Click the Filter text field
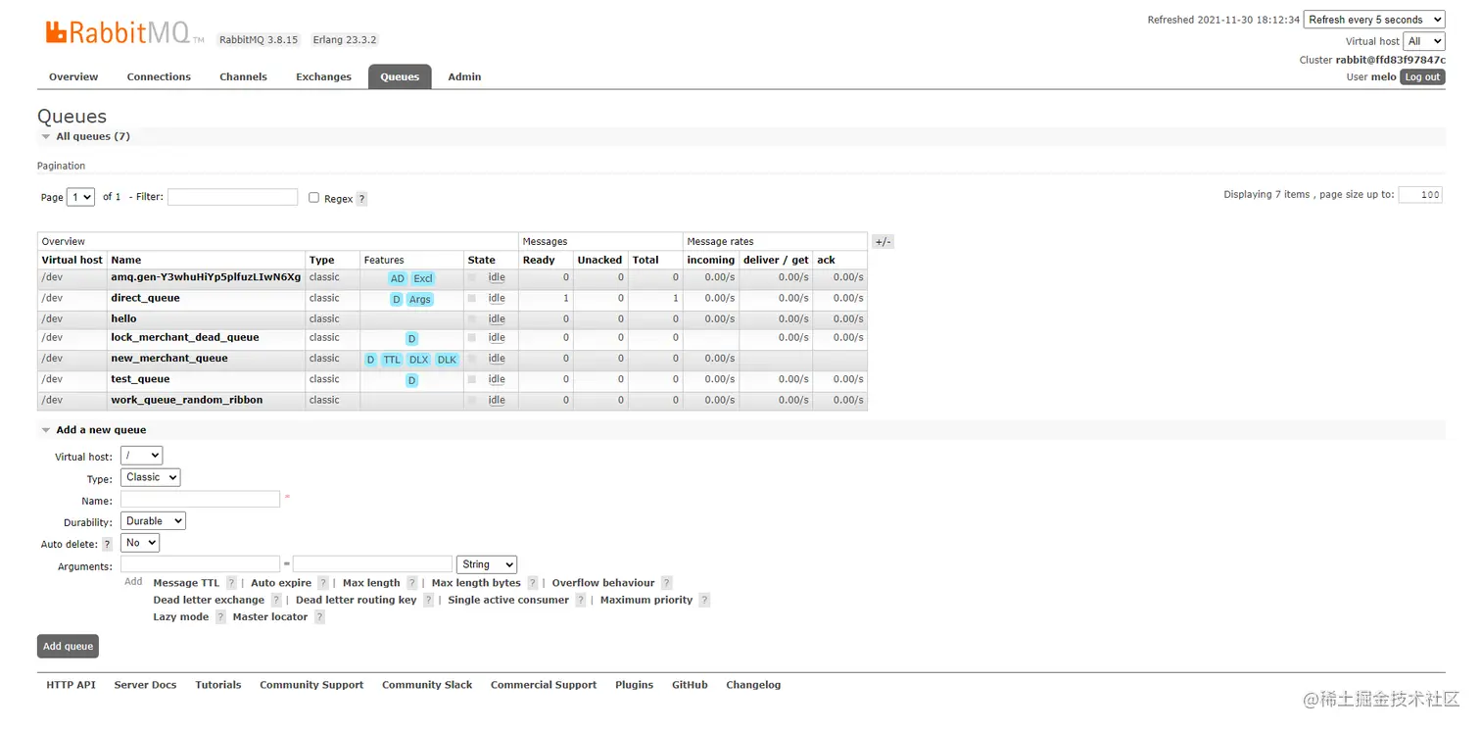The image size is (1481, 730). tap(232, 197)
